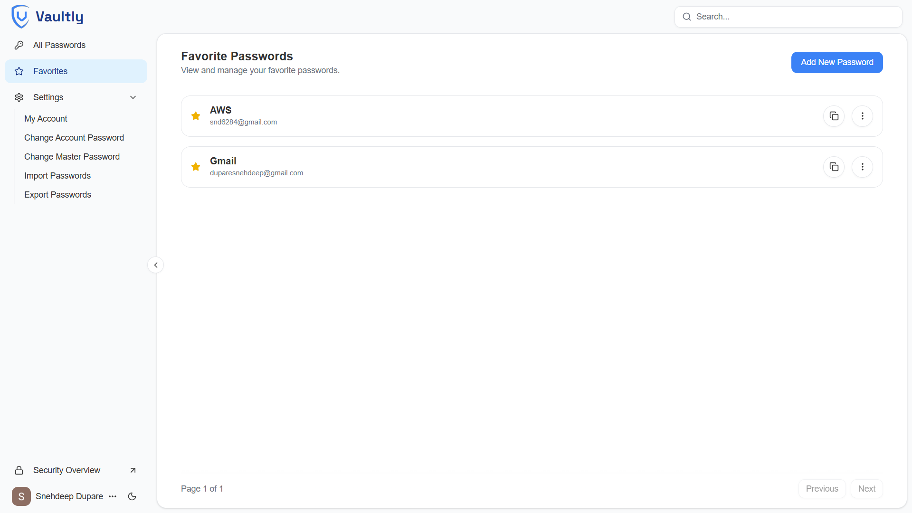This screenshot has height=513, width=912.
Task: Open Gmail entry three-dot menu
Action: click(x=862, y=167)
